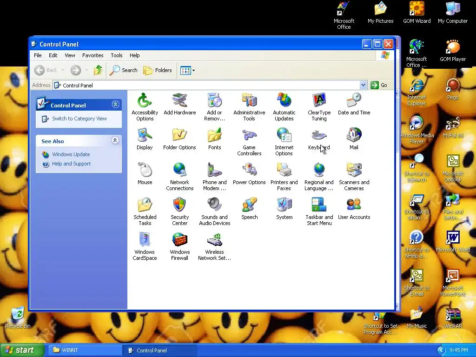476x357 pixels.
Task: Select the Speech icon
Action: coord(249,209)
